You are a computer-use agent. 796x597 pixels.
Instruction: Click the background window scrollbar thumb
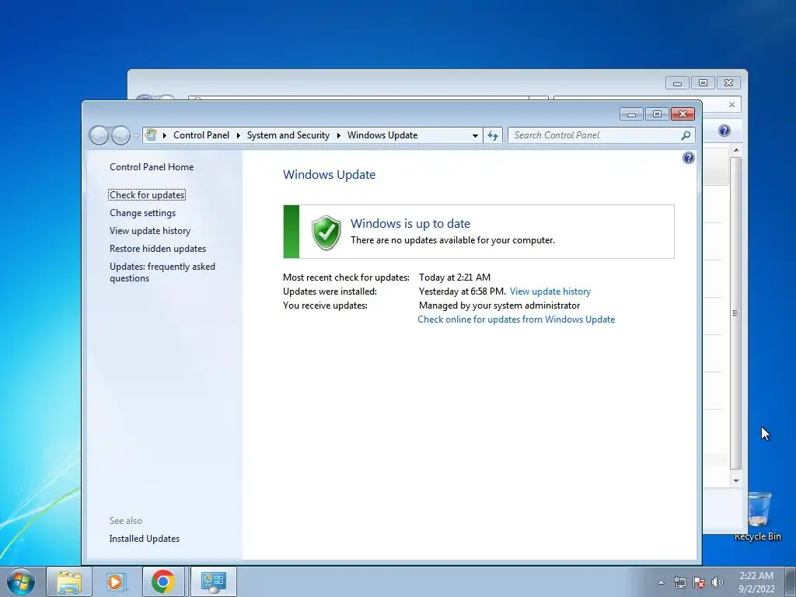point(735,313)
